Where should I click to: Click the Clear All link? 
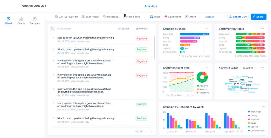point(210,17)
